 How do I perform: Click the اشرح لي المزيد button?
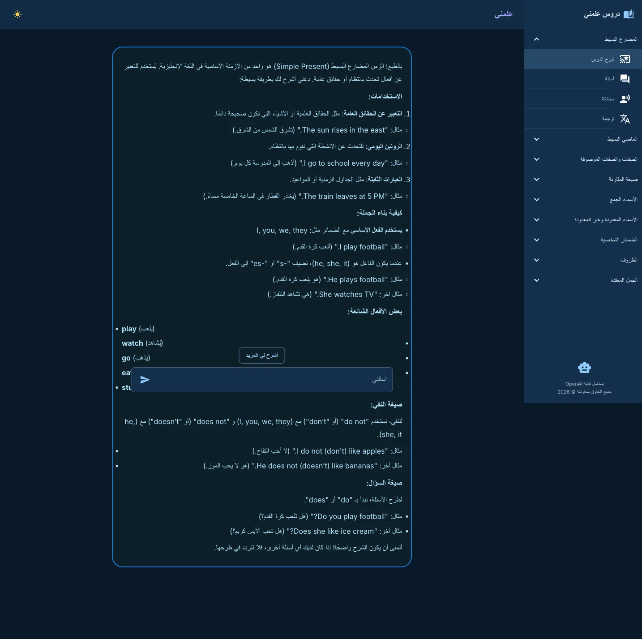262,356
